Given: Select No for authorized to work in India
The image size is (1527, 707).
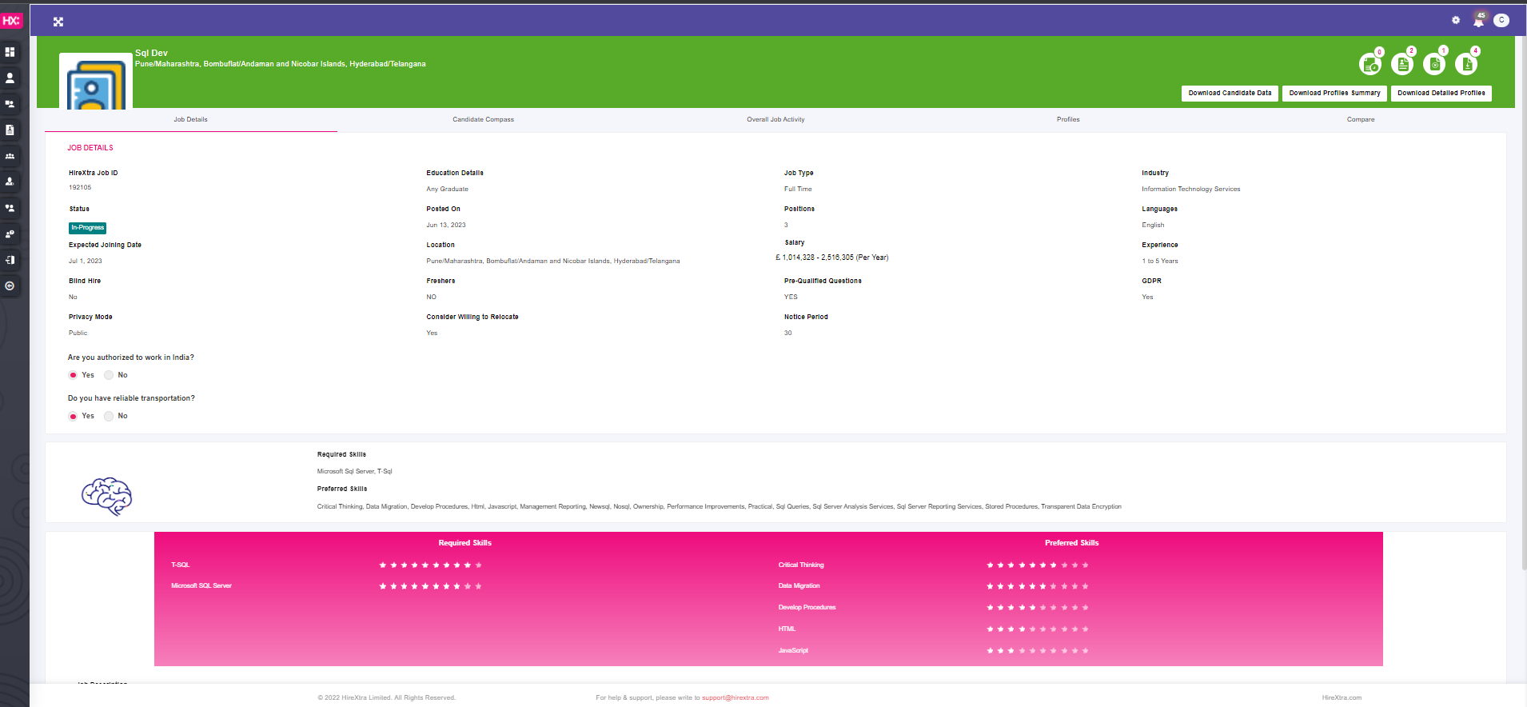Looking at the screenshot, I should (109, 375).
